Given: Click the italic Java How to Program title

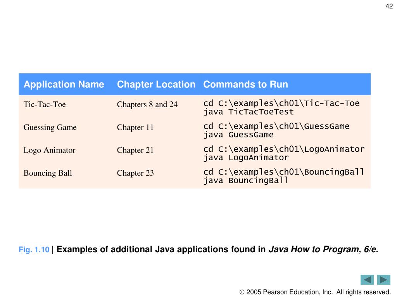Looking at the screenshot, I should [322, 249].
